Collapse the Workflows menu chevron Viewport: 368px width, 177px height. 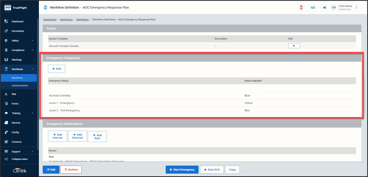point(32,69)
